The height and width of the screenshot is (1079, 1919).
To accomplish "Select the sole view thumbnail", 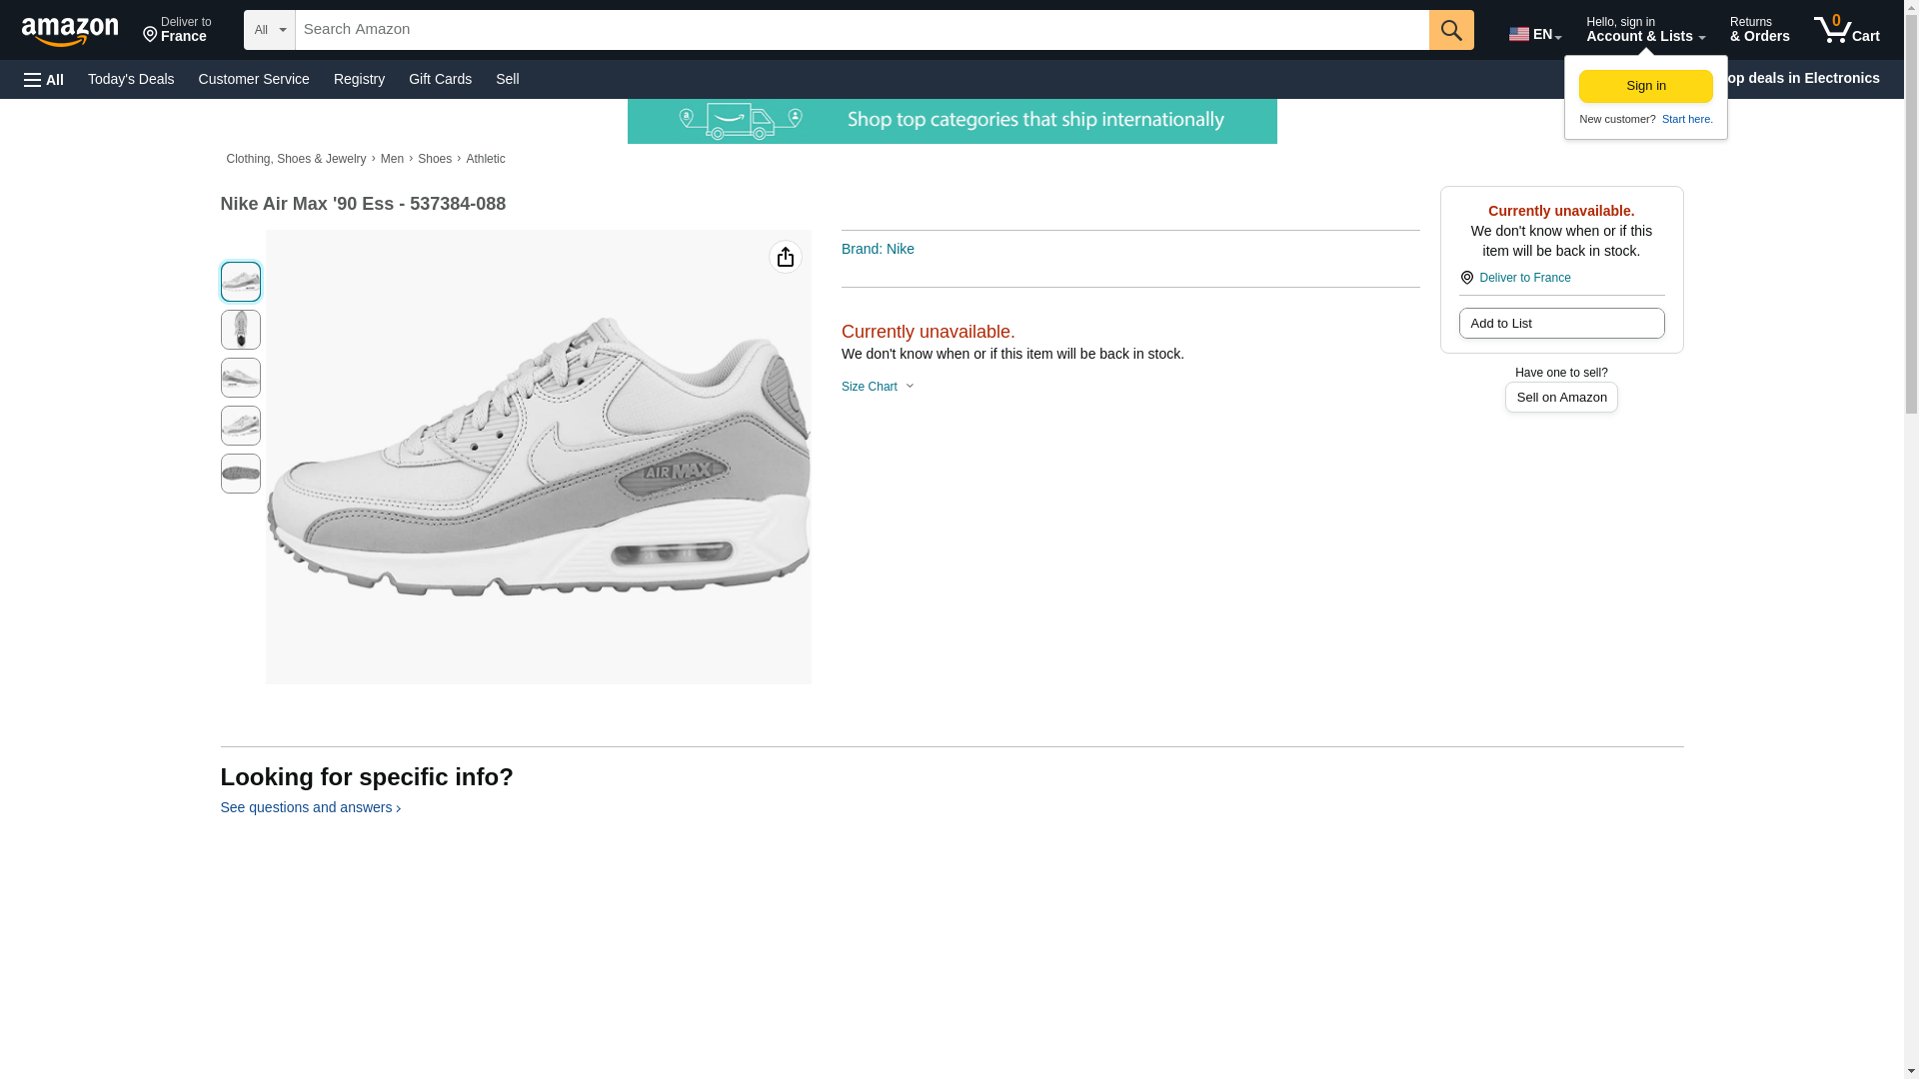I will click(x=240, y=474).
